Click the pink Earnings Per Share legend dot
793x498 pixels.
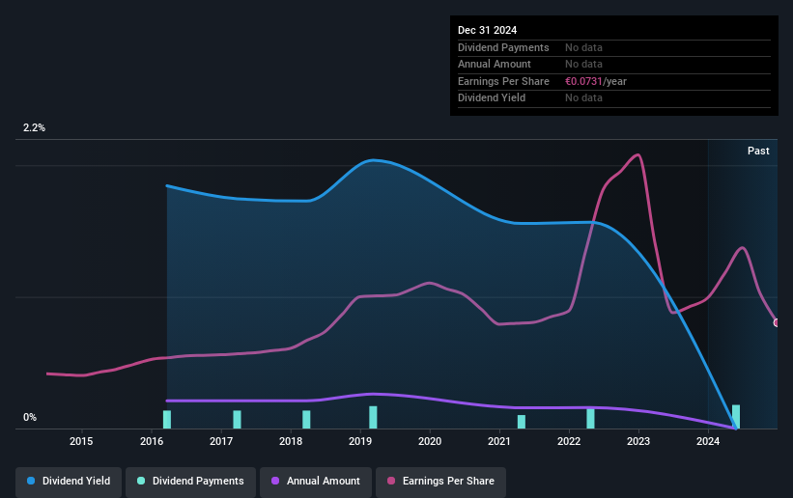click(391, 481)
